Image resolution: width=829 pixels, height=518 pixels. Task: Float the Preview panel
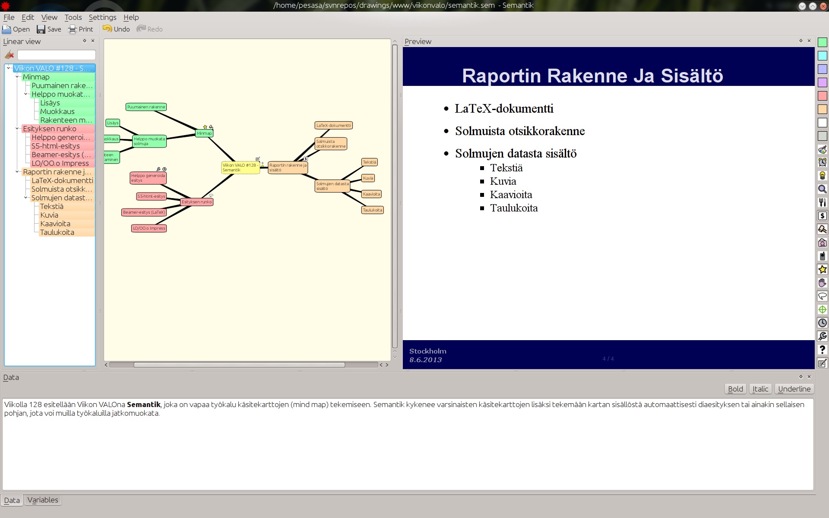click(801, 41)
